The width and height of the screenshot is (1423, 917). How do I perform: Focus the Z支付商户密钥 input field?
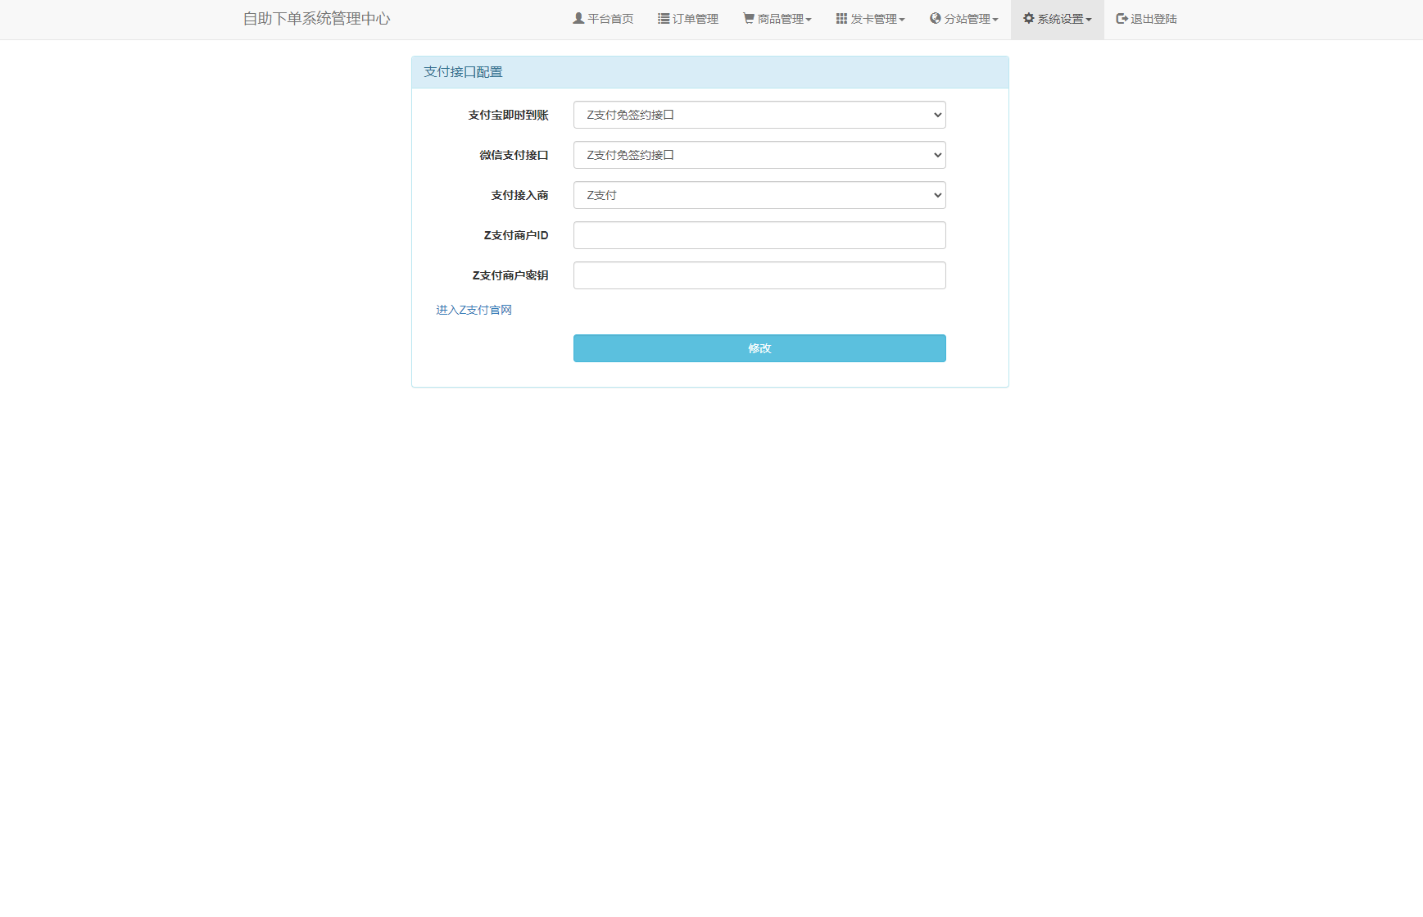759,275
